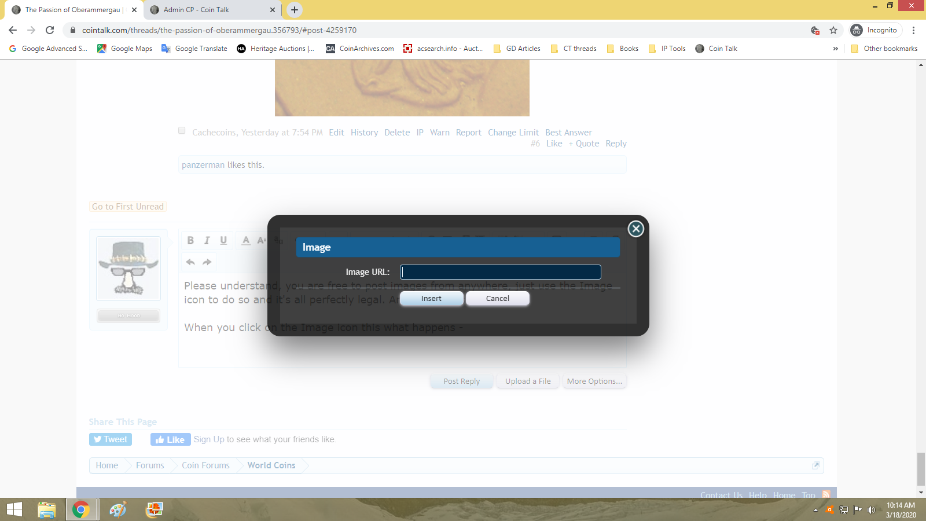The width and height of the screenshot is (926, 521).
Task: Open the Chrome menu (three dots)
Action: (x=914, y=30)
